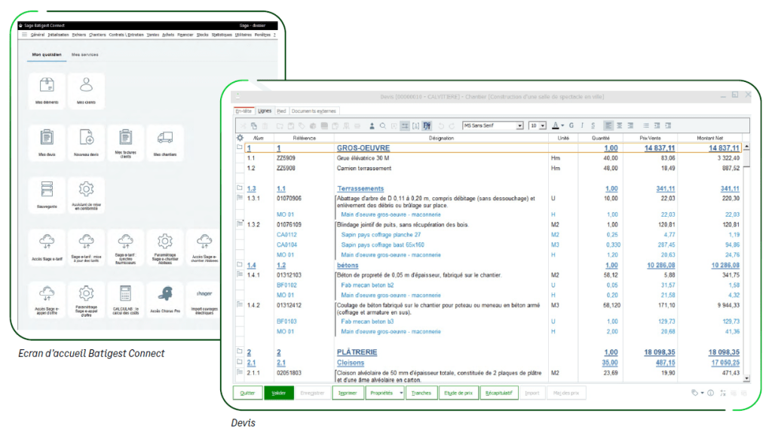Launch the Sauvegarde backup tile

pyautogui.click(x=47, y=195)
